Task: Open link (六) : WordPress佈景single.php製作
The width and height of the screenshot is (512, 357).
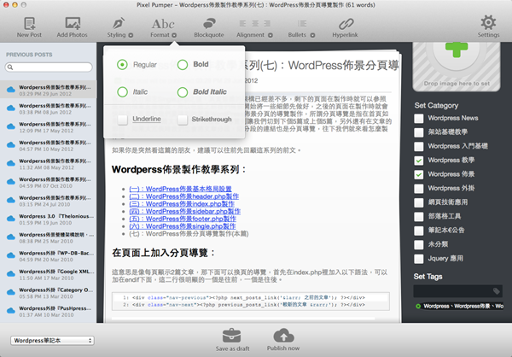Action: point(183,226)
